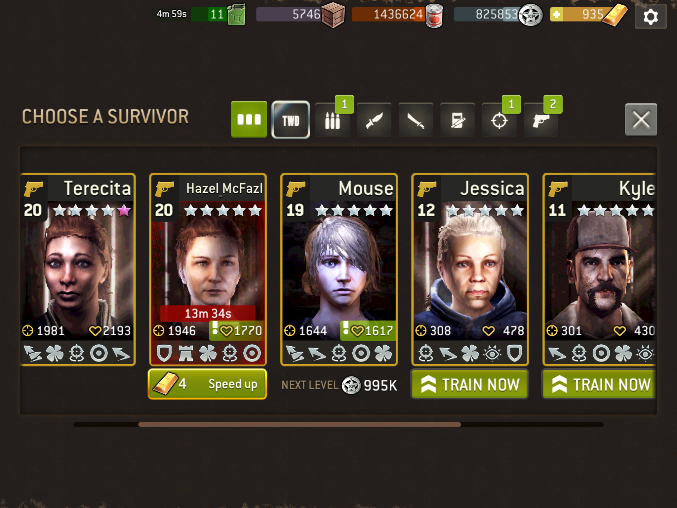This screenshot has width=677, height=508.
Task: Click Speed up for 4 gold
Action: pos(207,384)
